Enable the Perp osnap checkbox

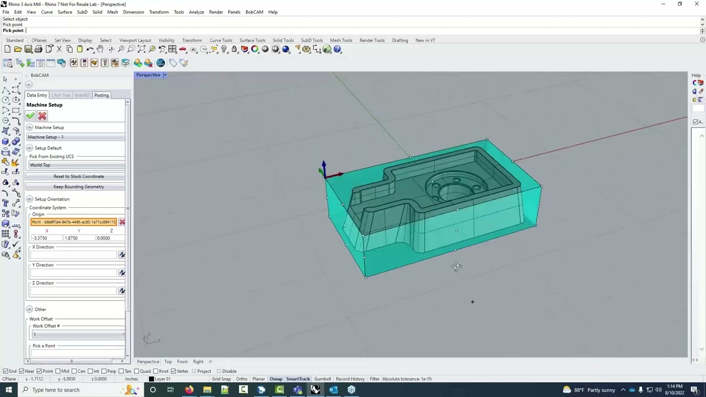pyautogui.click(x=104, y=371)
